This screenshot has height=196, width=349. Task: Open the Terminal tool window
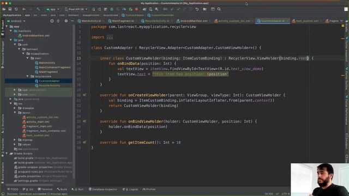45,189
